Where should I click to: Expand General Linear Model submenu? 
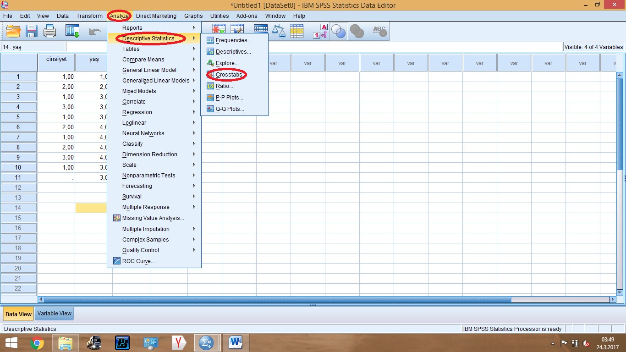point(154,70)
